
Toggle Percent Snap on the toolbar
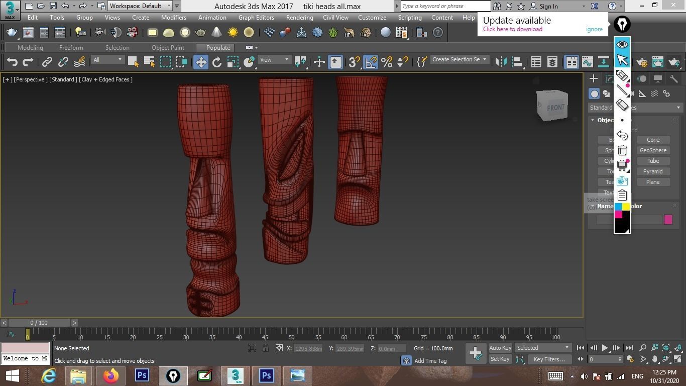click(x=386, y=62)
